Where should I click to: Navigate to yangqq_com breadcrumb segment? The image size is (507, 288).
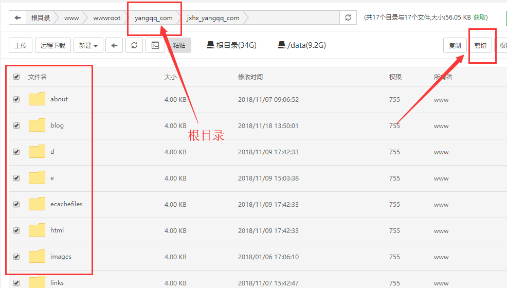coord(153,18)
